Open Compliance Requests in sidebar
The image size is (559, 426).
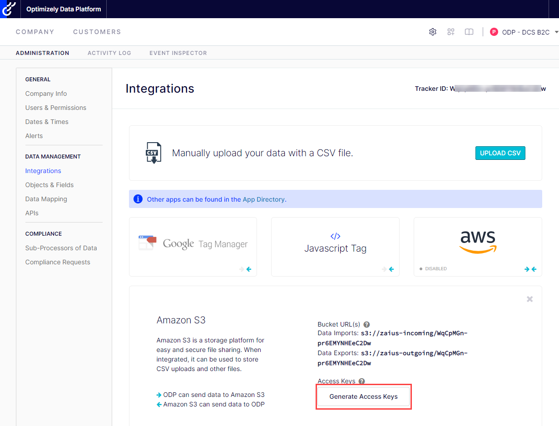(58, 262)
